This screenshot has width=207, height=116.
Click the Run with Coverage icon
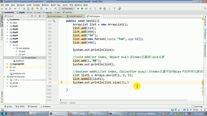coord(86,9)
